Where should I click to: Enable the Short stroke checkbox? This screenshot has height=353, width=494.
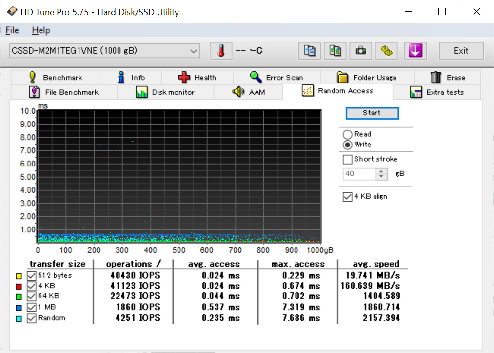click(x=347, y=159)
